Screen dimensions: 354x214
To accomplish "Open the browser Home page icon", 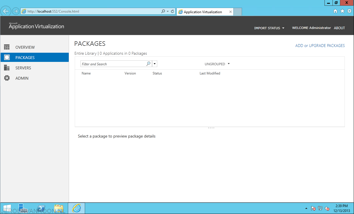I will click(x=335, y=11).
